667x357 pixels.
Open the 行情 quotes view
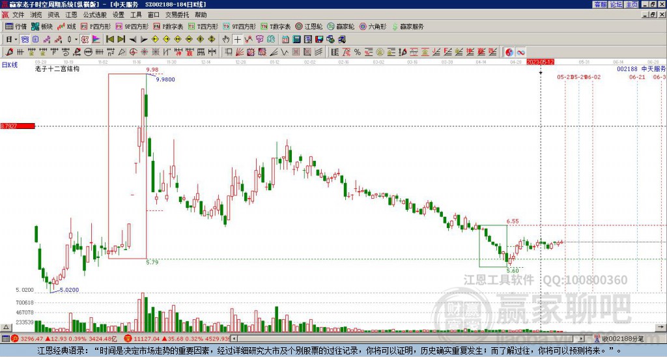[16, 26]
